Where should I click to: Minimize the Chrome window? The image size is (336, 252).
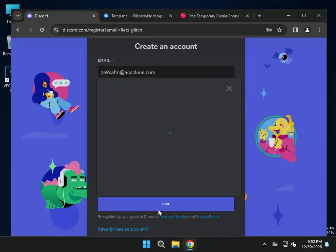(x=289, y=16)
